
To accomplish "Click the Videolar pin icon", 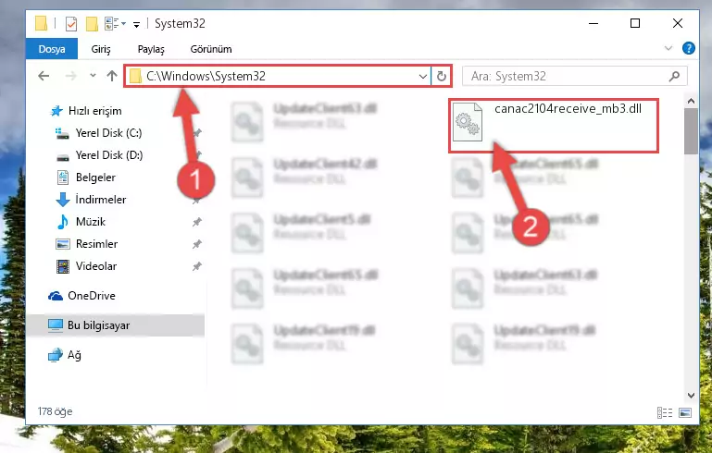I will point(196,266).
